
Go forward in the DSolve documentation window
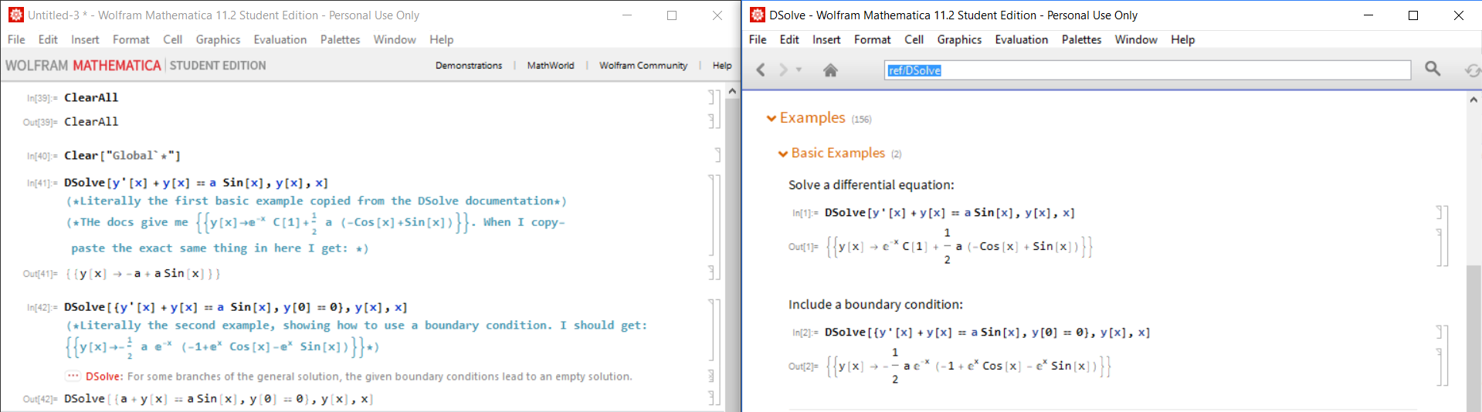point(783,70)
